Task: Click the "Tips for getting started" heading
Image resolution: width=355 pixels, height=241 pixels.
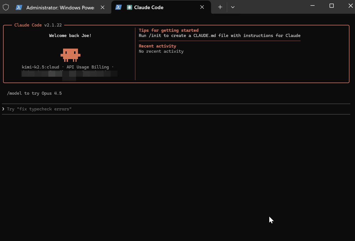Action: pos(169,30)
